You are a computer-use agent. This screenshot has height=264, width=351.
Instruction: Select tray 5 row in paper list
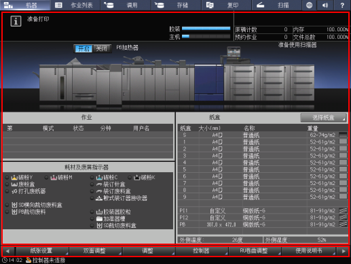click(x=263, y=169)
